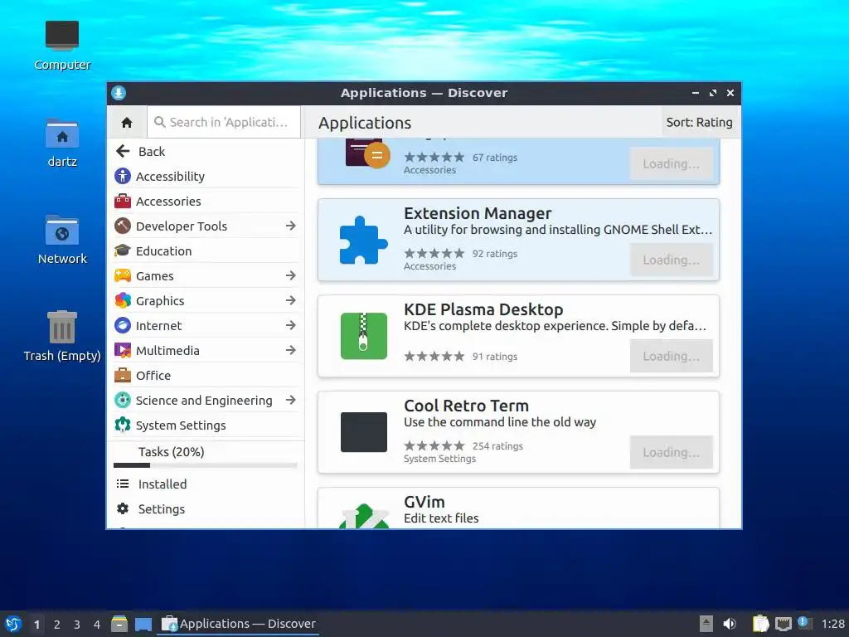
Task: Open Settings label in sidebar
Action: point(162,509)
